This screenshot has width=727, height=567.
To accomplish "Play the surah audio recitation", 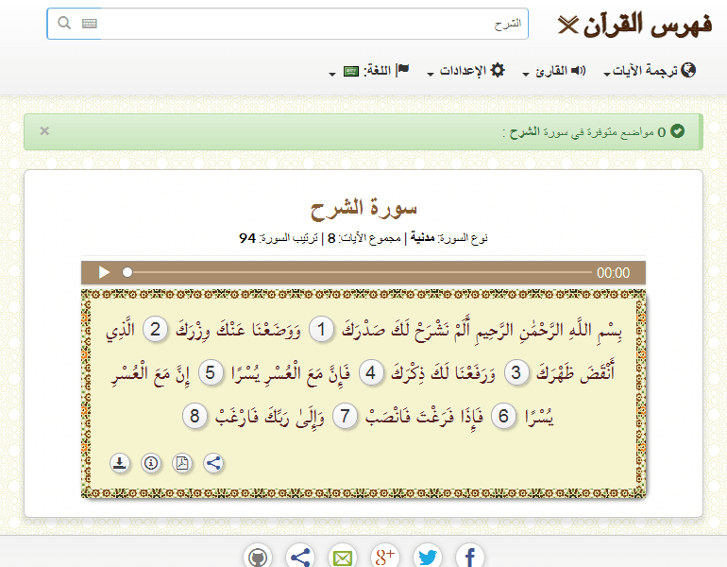I will point(104,272).
